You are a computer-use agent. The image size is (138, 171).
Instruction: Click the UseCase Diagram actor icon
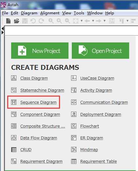(74, 78)
